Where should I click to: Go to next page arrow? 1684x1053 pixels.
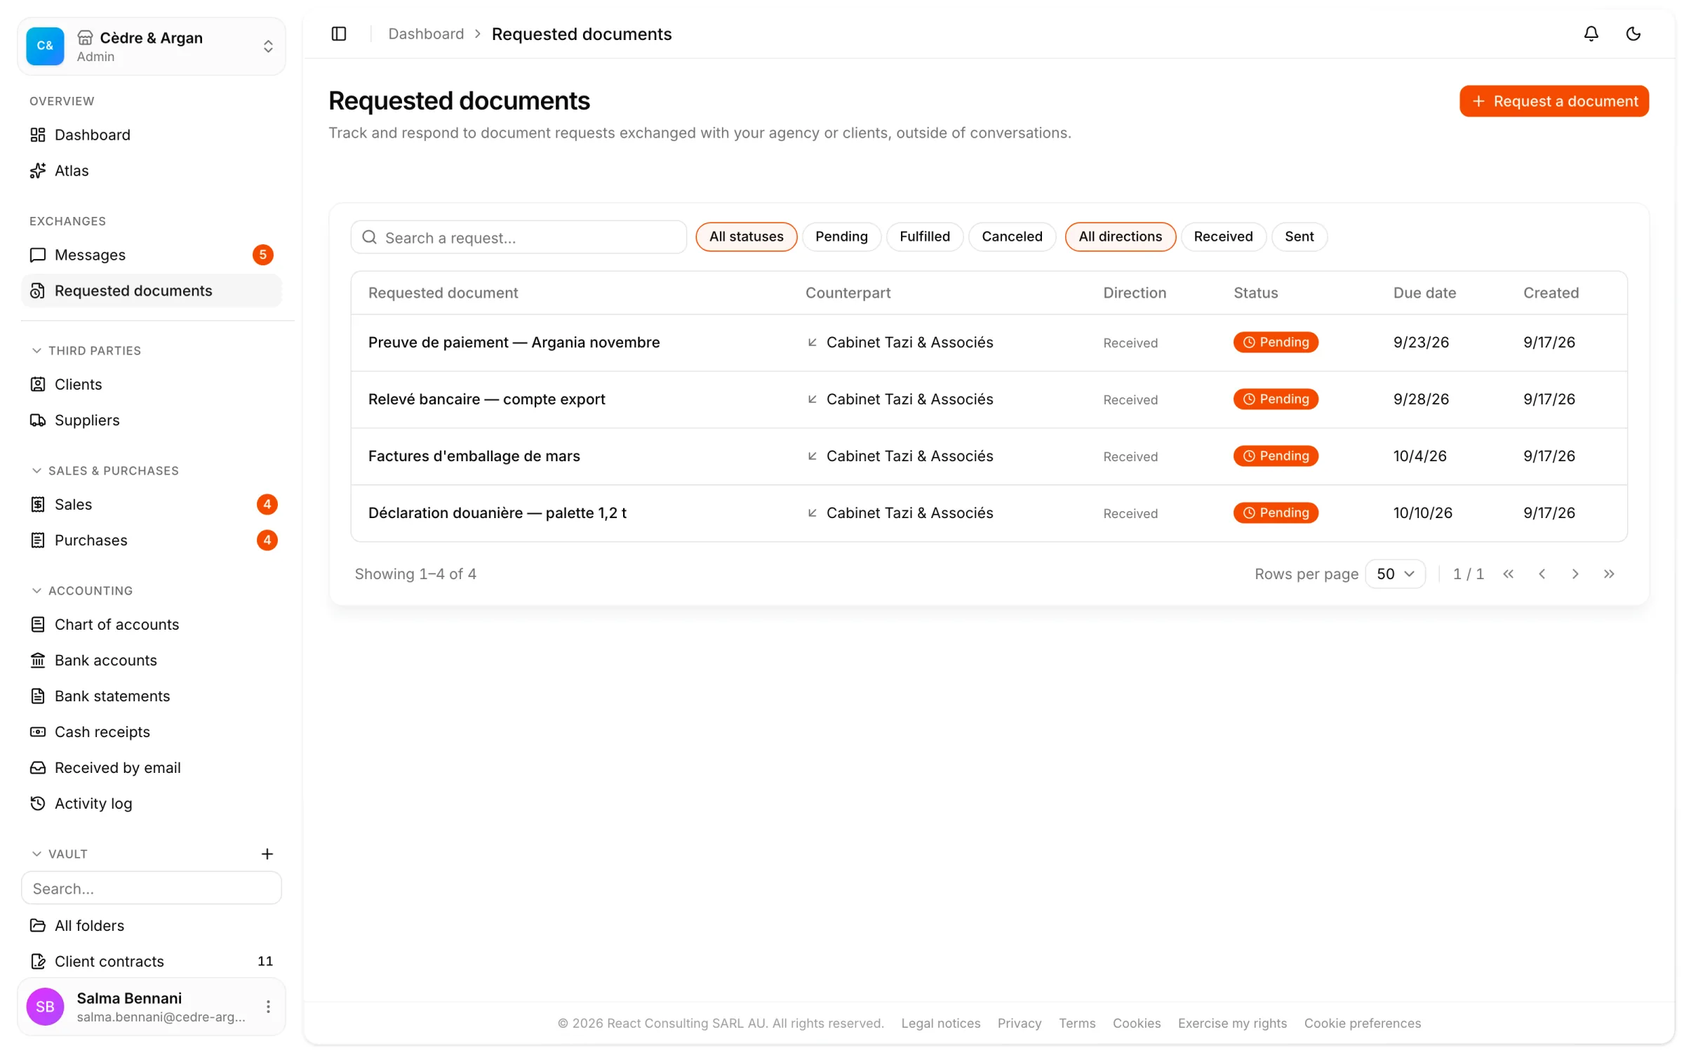click(x=1575, y=574)
